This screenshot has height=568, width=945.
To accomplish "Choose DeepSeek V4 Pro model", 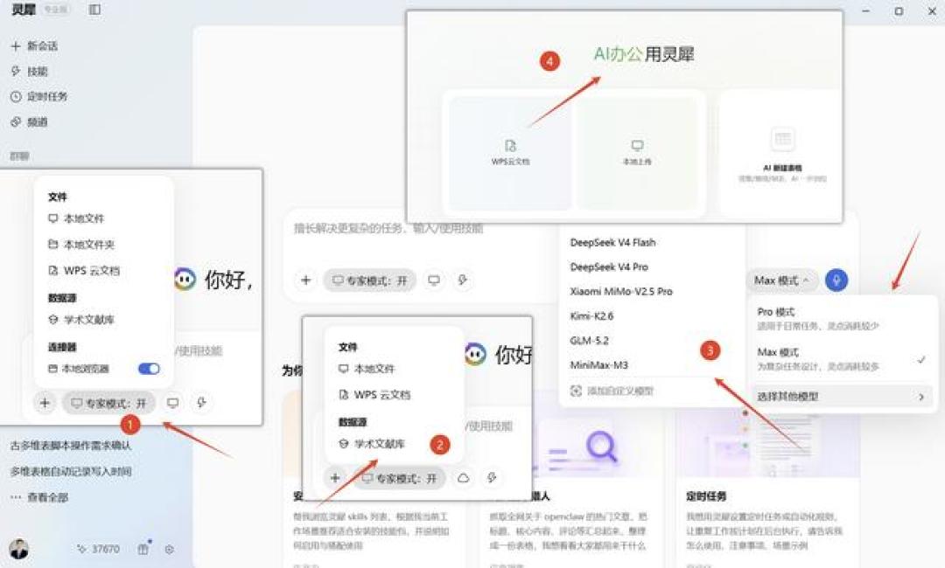I will pyautogui.click(x=609, y=267).
